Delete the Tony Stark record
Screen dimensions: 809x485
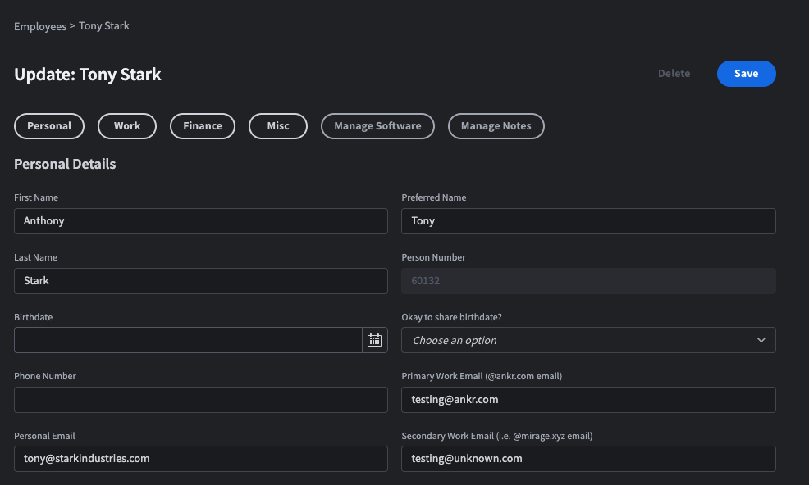tap(673, 73)
